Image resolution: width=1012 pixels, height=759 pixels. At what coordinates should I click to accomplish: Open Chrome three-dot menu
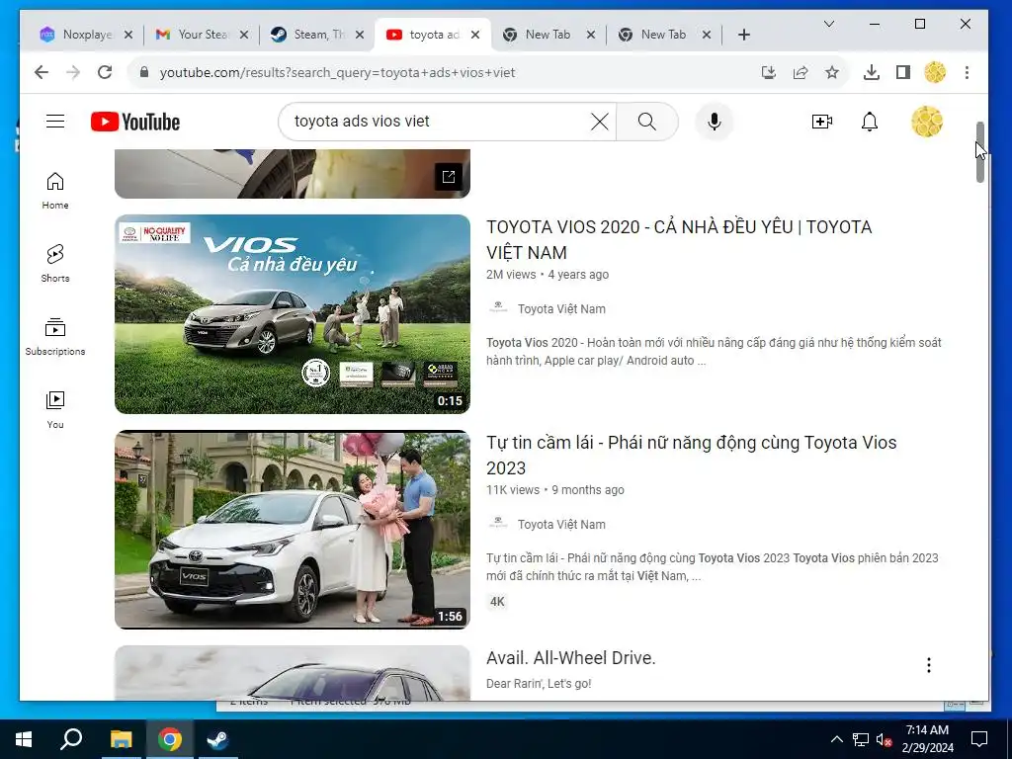(967, 72)
